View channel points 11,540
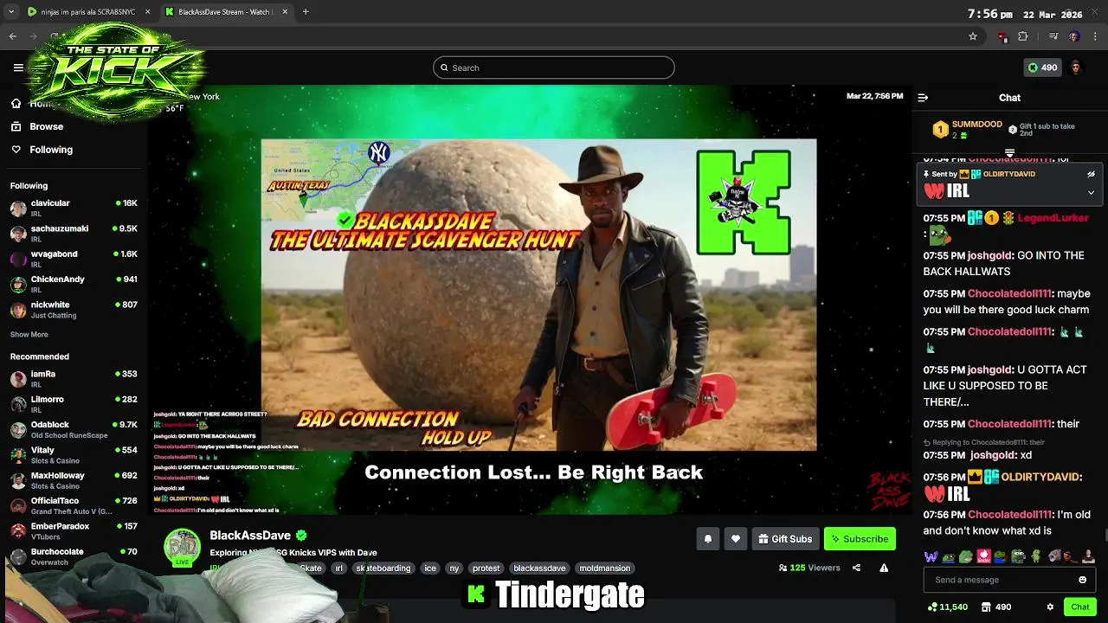This screenshot has height=623, width=1108. click(947, 607)
